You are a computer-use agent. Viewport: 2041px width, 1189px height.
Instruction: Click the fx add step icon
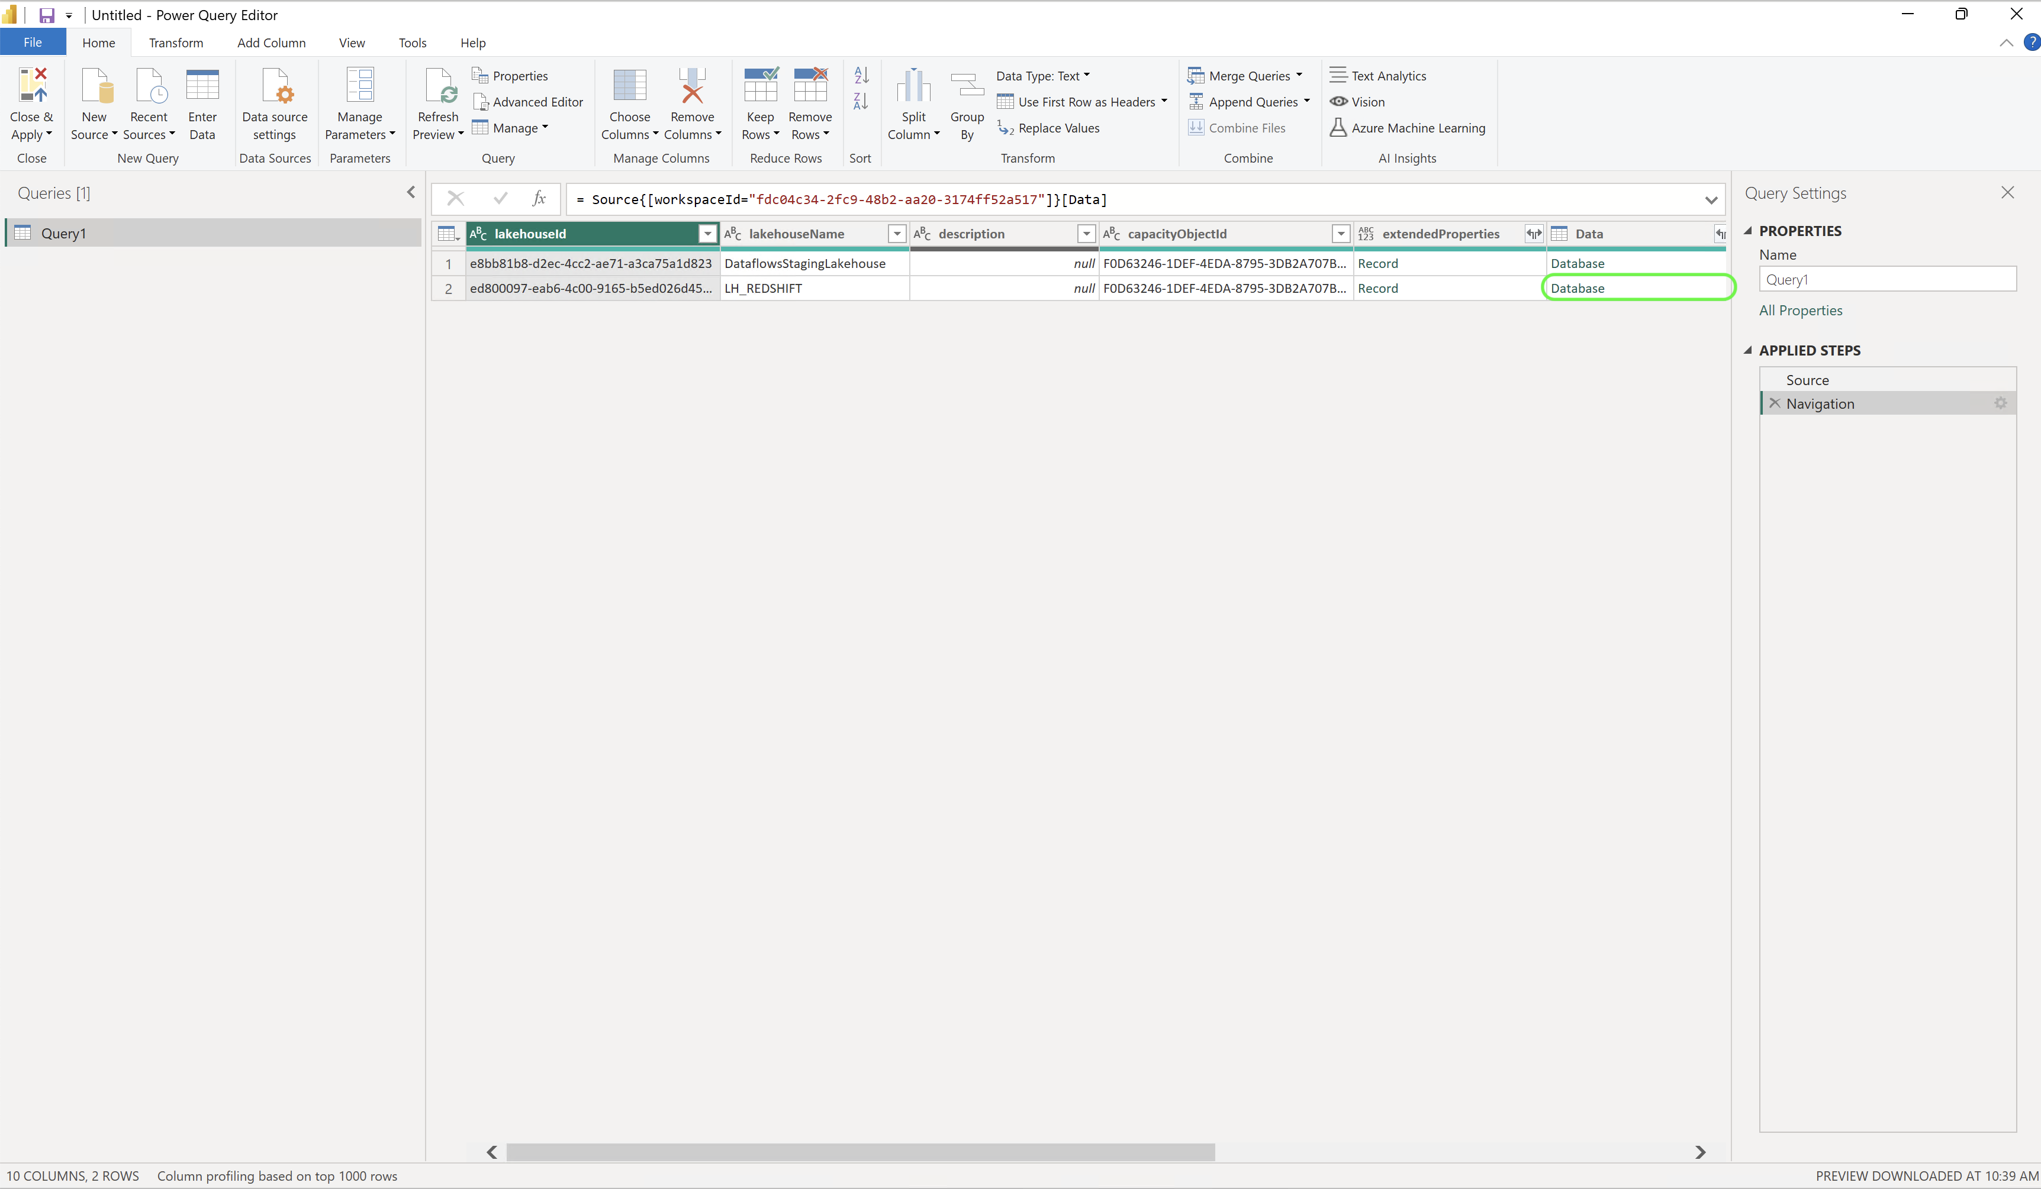click(539, 198)
